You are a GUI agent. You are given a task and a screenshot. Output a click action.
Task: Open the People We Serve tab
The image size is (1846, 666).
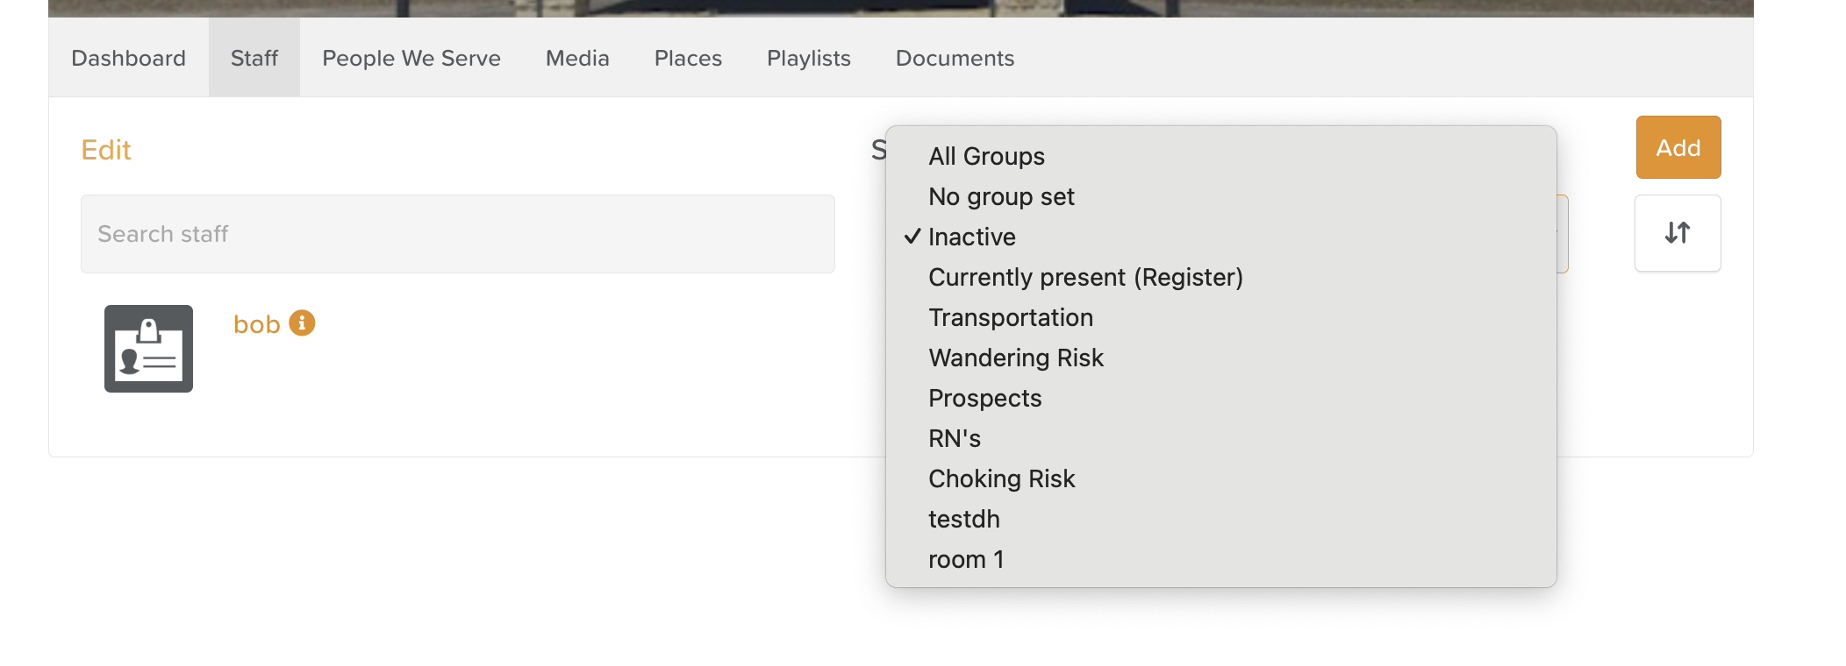[x=411, y=58]
